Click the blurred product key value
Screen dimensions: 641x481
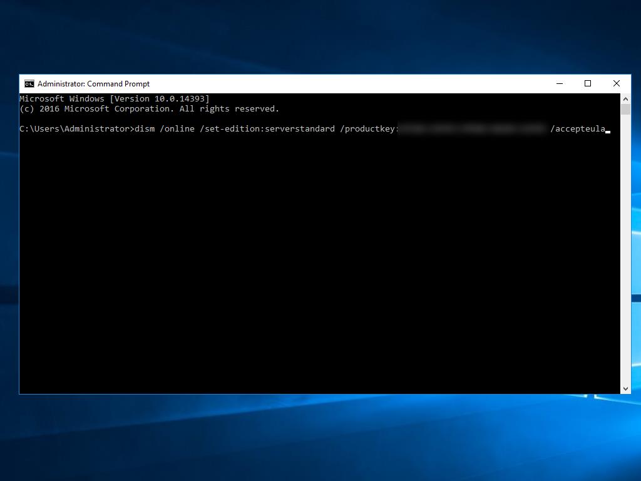pyautogui.click(x=473, y=129)
